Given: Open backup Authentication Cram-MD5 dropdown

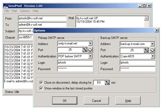Looking at the screenshot, I should [x=152, y=56].
